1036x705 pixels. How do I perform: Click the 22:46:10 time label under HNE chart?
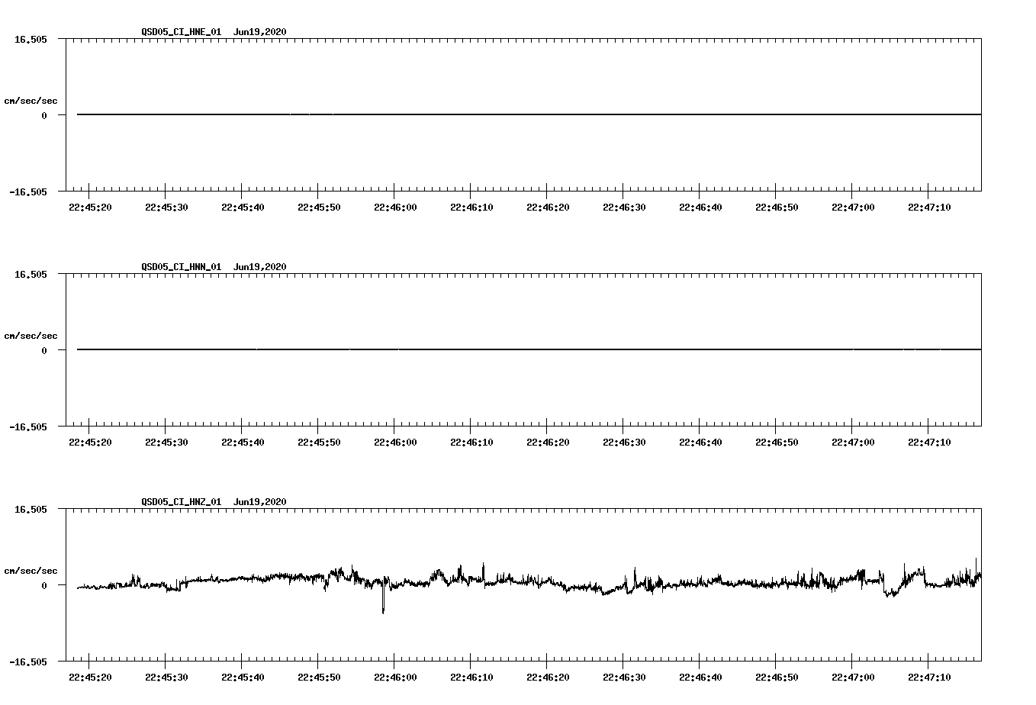471,208
